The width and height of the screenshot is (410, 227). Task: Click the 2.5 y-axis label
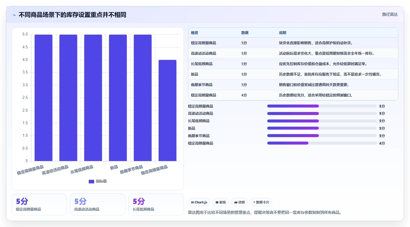pyautogui.click(x=25, y=98)
